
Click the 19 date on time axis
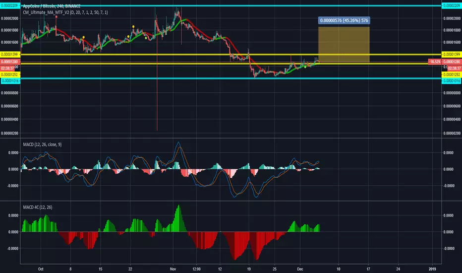click(x=249, y=269)
